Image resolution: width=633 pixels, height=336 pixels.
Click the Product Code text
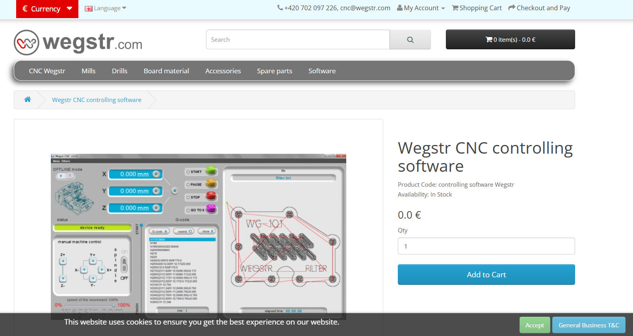click(456, 185)
